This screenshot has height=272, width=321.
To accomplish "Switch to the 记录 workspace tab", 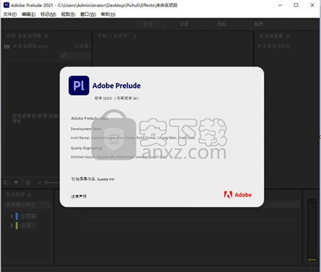I will 184,24.
